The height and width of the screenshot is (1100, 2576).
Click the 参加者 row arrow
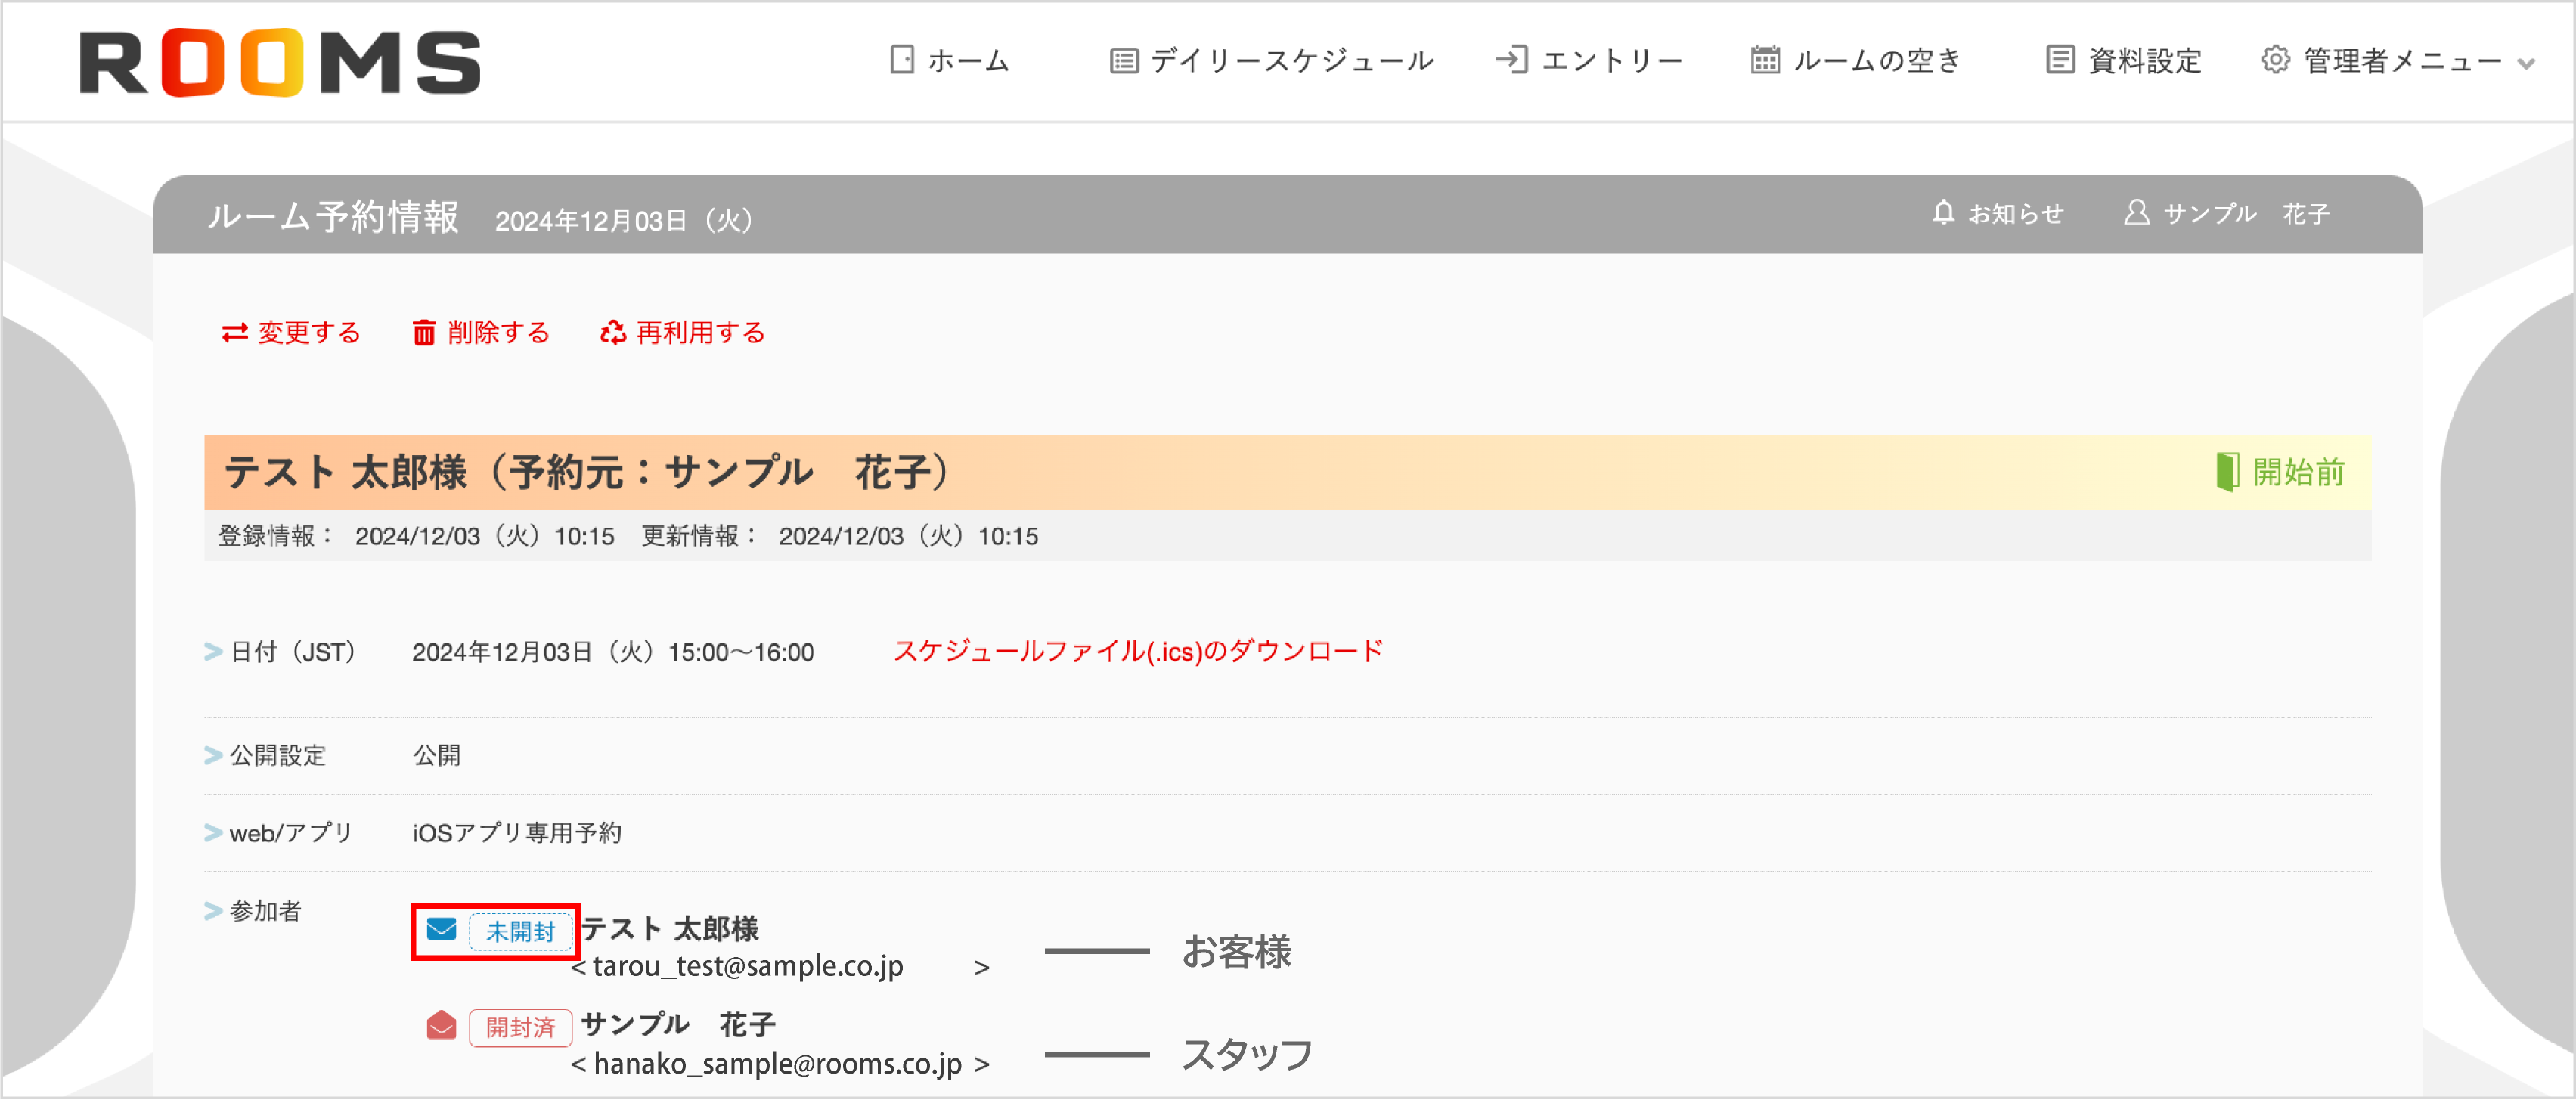point(213,911)
